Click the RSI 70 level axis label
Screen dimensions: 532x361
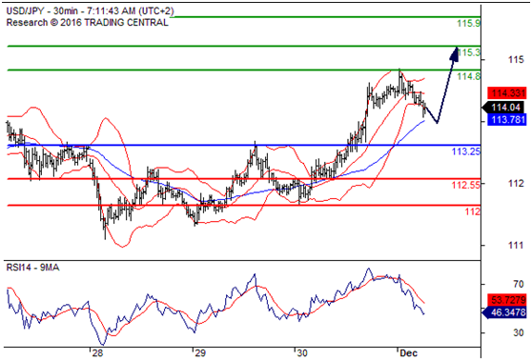[x=519, y=284]
